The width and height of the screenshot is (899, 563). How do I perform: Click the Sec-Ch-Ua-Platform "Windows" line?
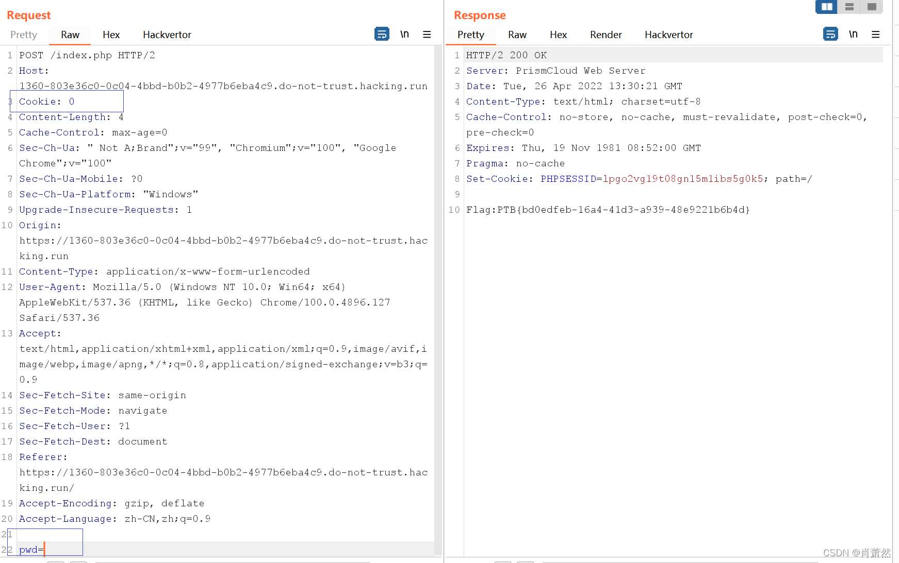click(x=109, y=194)
